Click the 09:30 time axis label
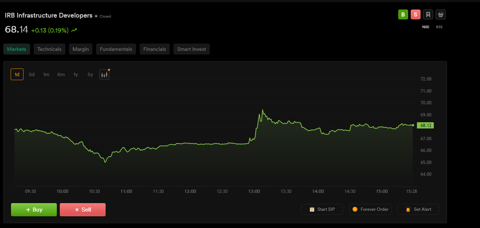The image size is (480, 228). pyautogui.click(x=30, y=191)
